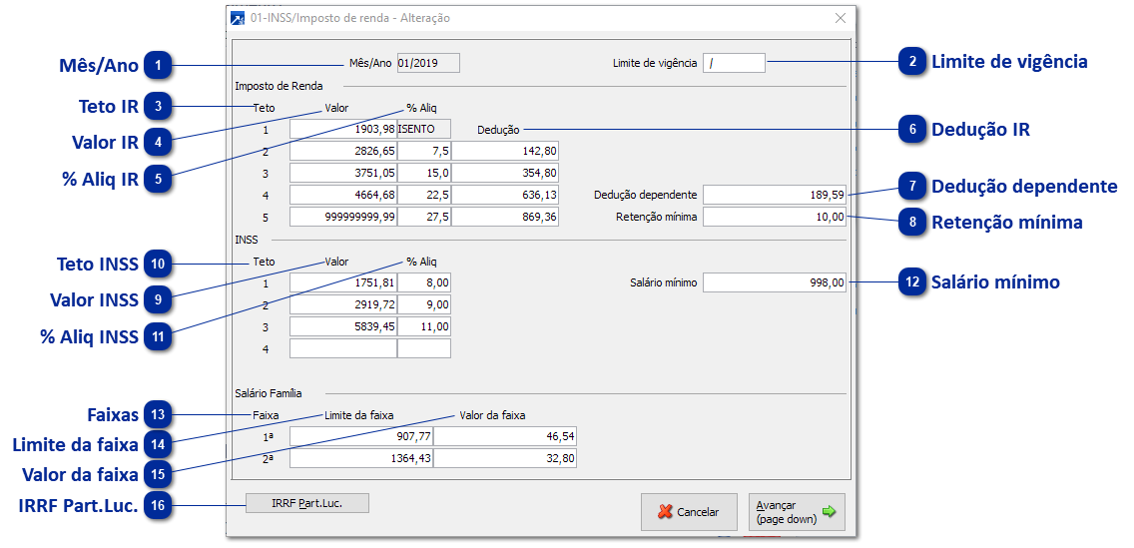Image resolution: width=1134 pixels, height=548 pixels.
Task: Select the Retenção mínima field with 10,00
Action: click(x=774, y=217)
